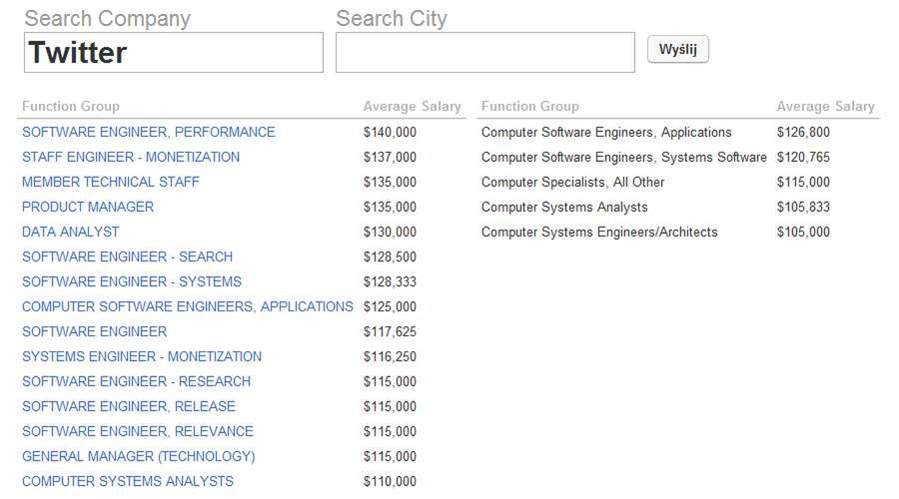Click the Search Company input field
This screenshot has width=899, height=499.
point(174,52)
